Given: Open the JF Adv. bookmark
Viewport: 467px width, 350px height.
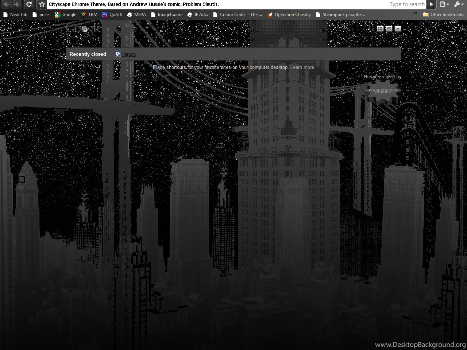Looking at the screenshot, I should tap(197, 15).
